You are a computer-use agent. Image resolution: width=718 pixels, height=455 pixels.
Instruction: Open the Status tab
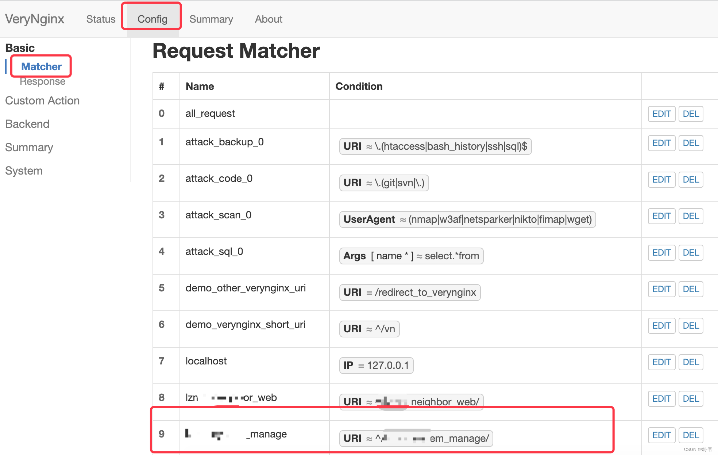coord(101,19)
